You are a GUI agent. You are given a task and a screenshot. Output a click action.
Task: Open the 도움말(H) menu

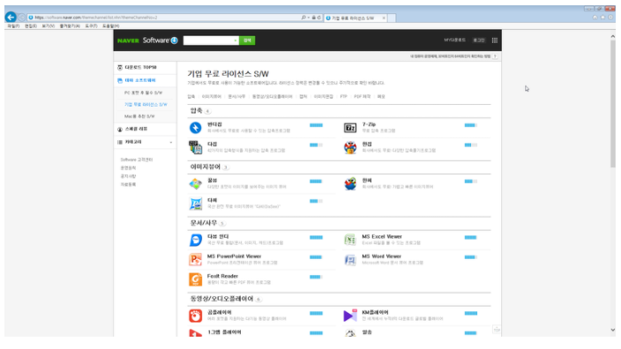(x=110, y=26)
